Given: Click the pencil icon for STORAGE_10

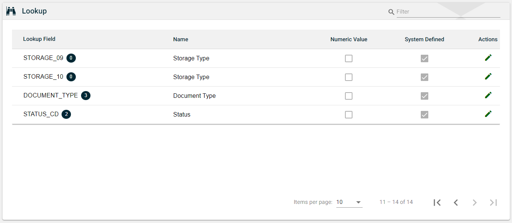Looking at the screenshot, I should coord(488,76).
